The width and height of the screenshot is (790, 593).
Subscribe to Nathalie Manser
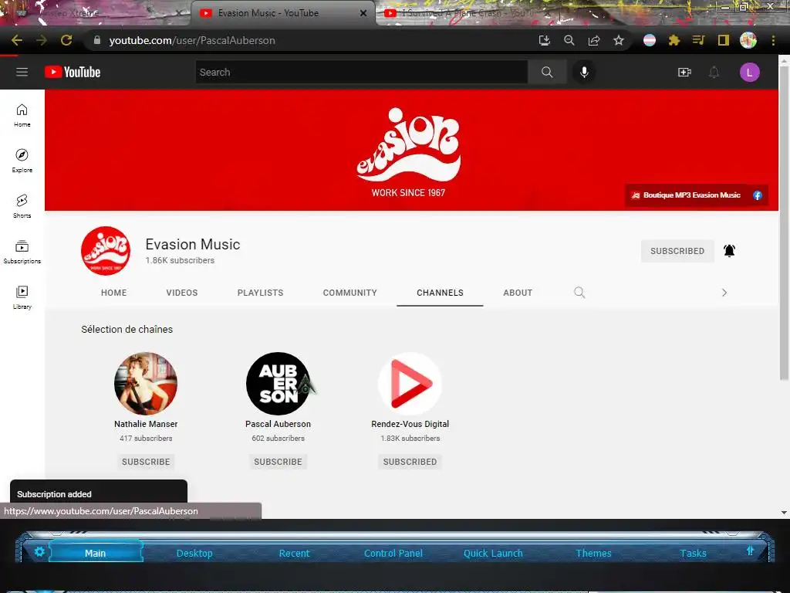(x=146, y=462)
